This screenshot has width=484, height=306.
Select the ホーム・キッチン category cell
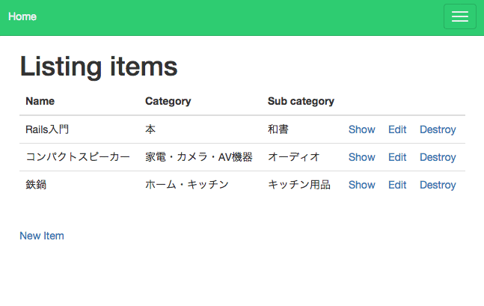click(x=186, y=185)
